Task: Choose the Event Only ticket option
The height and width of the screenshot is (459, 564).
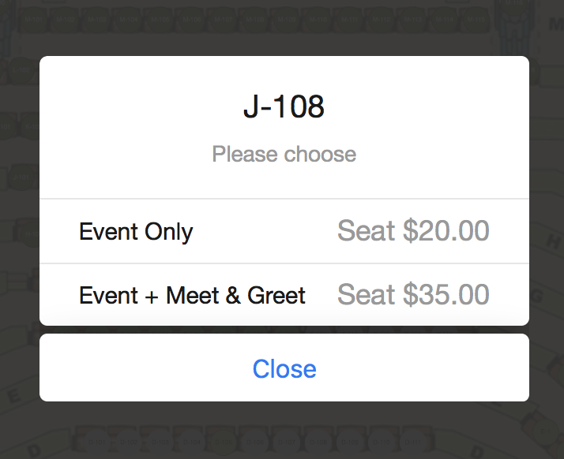Action: [136, 232]
